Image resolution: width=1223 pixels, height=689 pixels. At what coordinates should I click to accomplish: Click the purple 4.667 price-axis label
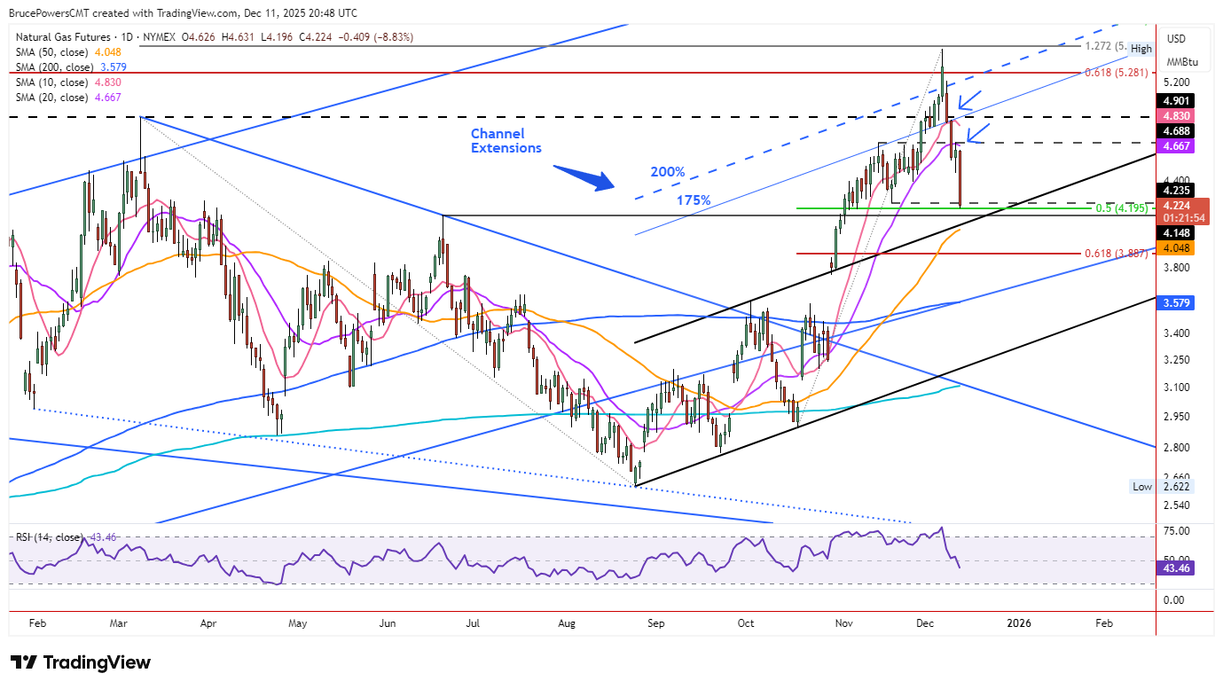click(1178, 145)
